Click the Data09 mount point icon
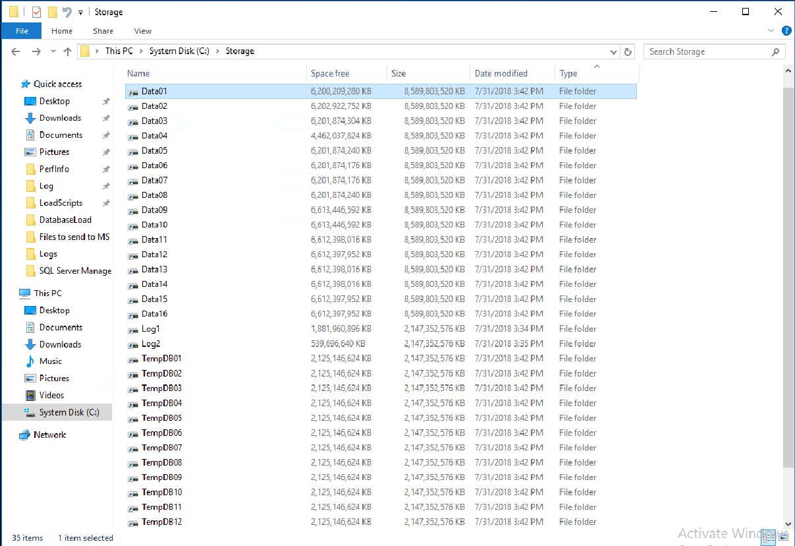 [133, 210]
